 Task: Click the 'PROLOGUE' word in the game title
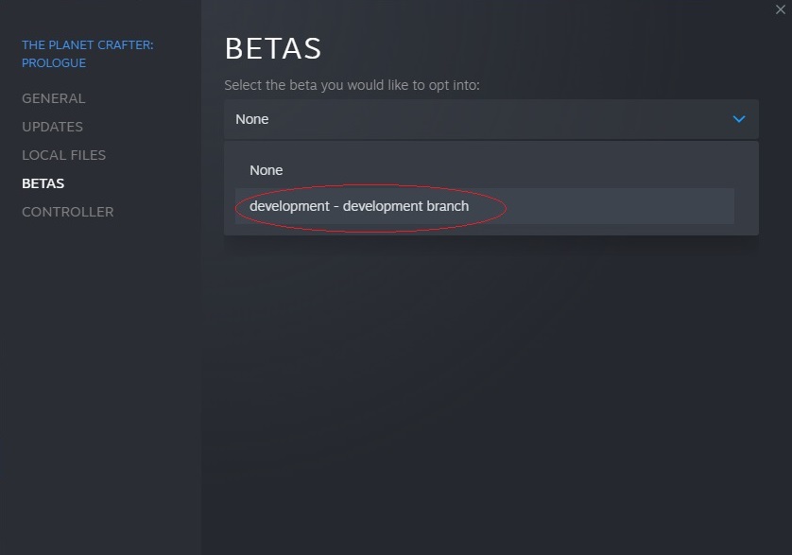(x=54, y=63)
